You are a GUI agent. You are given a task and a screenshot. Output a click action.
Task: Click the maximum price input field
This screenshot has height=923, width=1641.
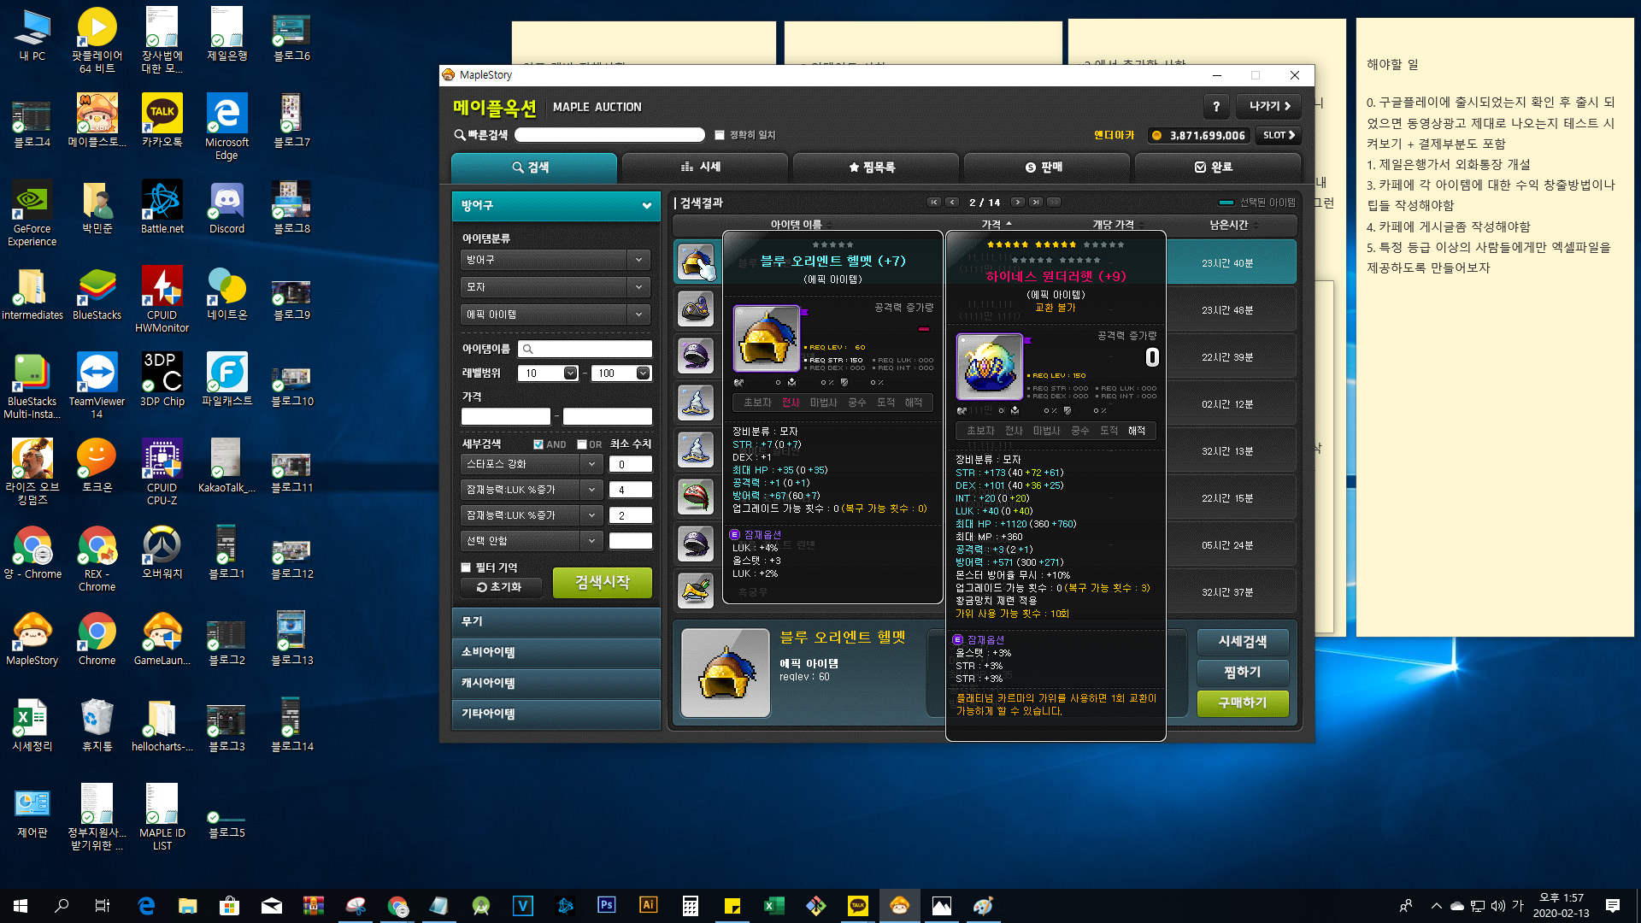click(608, 416)
